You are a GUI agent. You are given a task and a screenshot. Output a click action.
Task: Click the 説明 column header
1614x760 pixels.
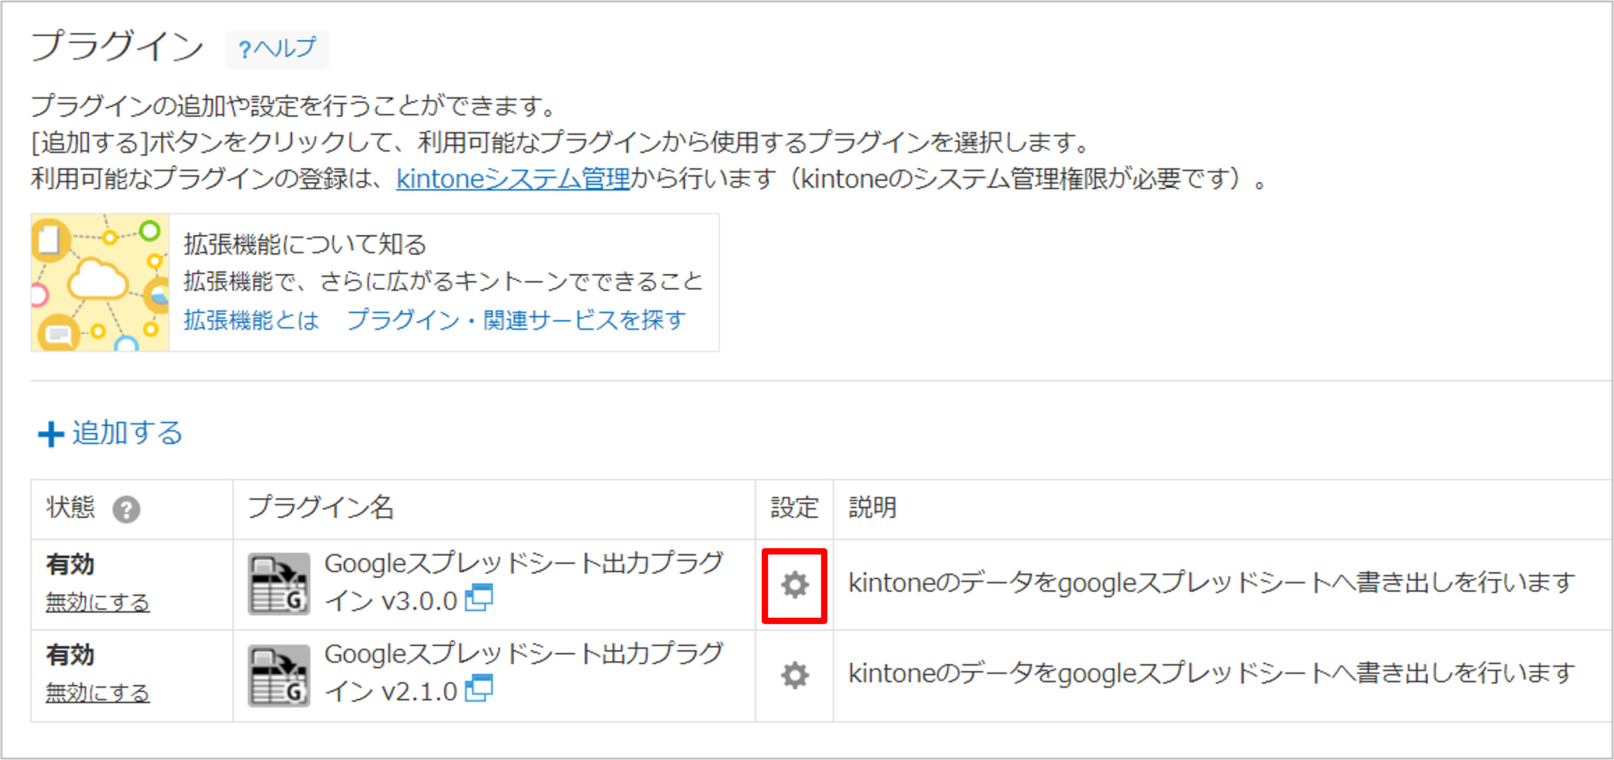point(872,507)
